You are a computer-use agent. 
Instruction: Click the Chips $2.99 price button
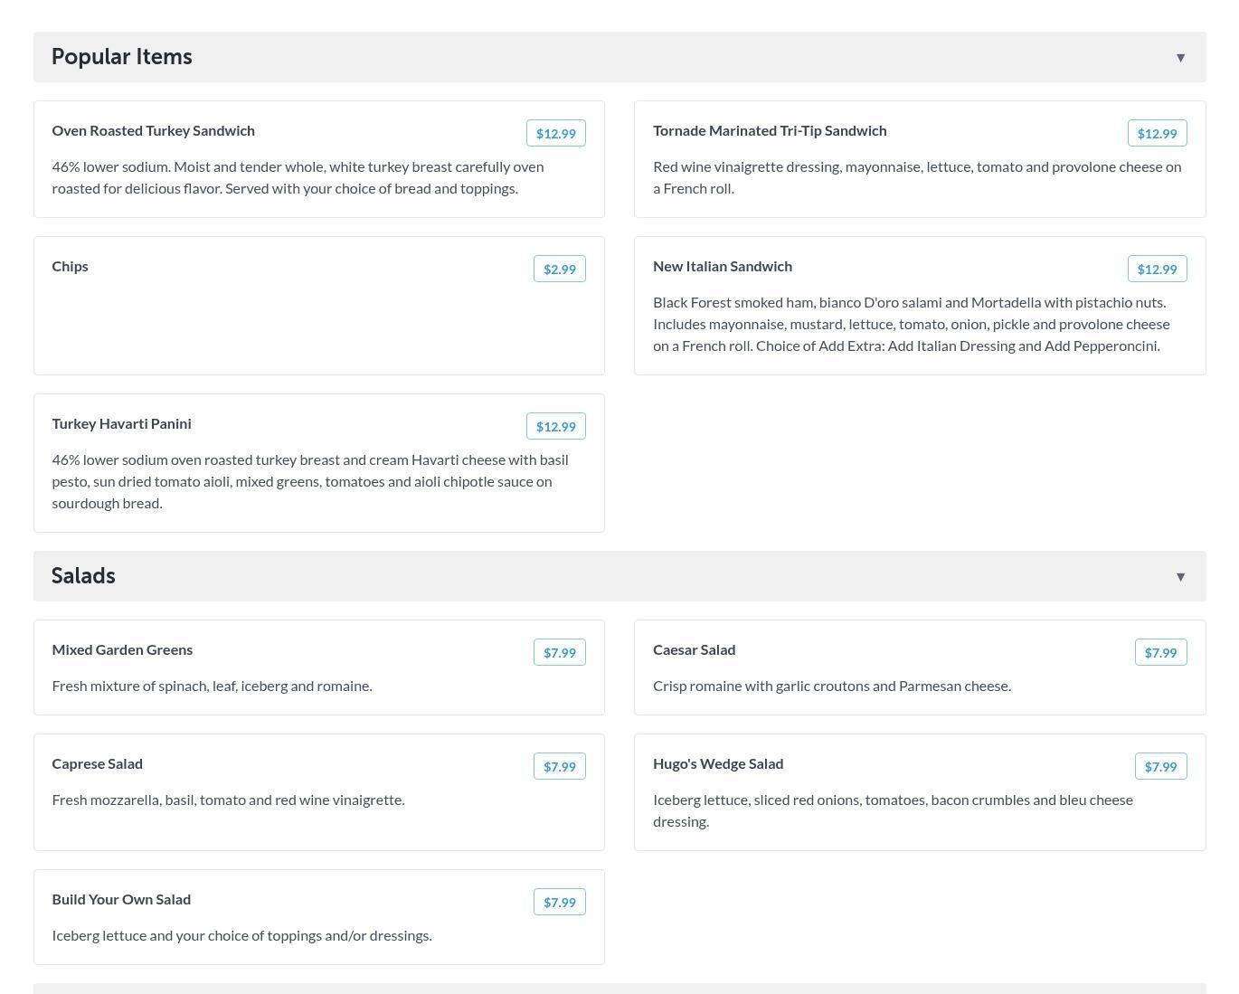pos(559,270)
